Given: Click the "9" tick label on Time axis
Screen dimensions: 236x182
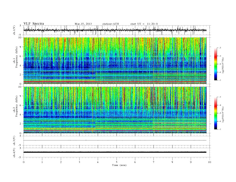Looking at the screenshot, I should [x=191, y=162].
